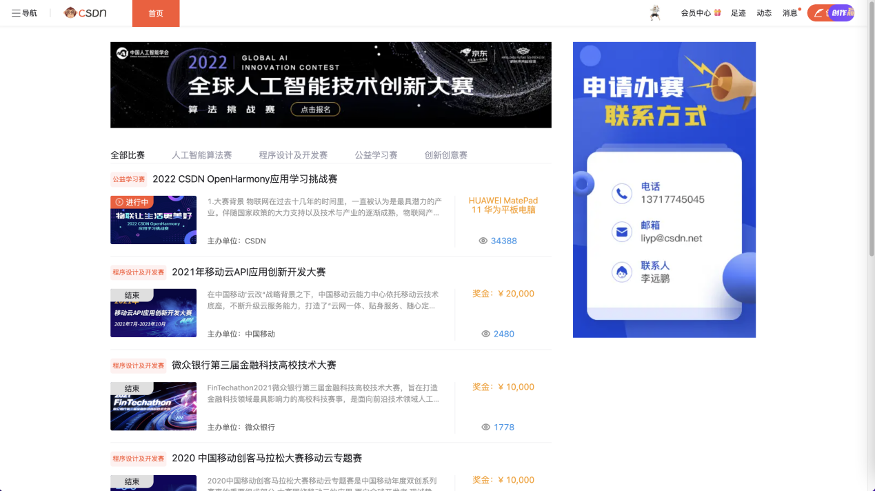Open 2021年移动云API应用创新开发大赛 title

tap(249, 272)
